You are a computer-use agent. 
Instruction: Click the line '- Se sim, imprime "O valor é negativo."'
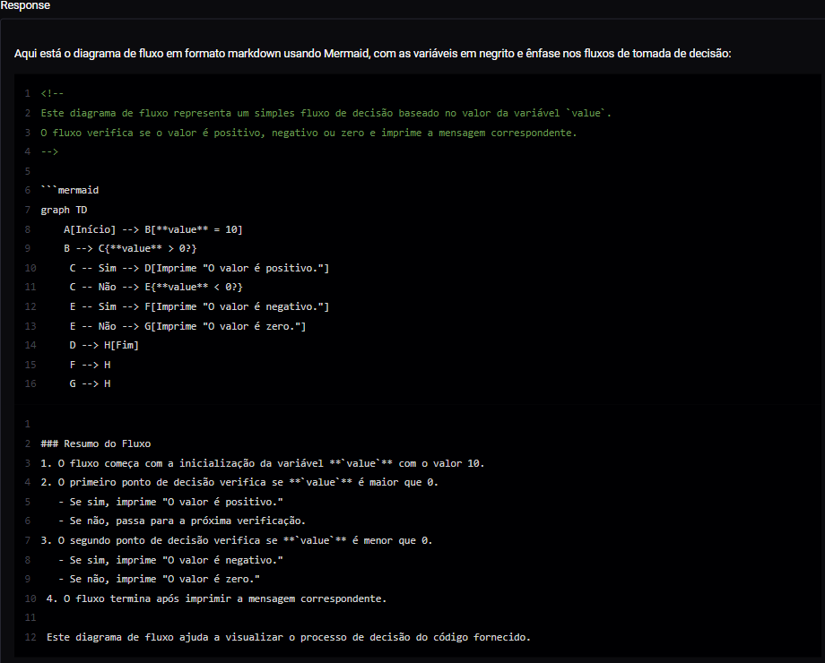pyautogui.click(x=170, y=560)
